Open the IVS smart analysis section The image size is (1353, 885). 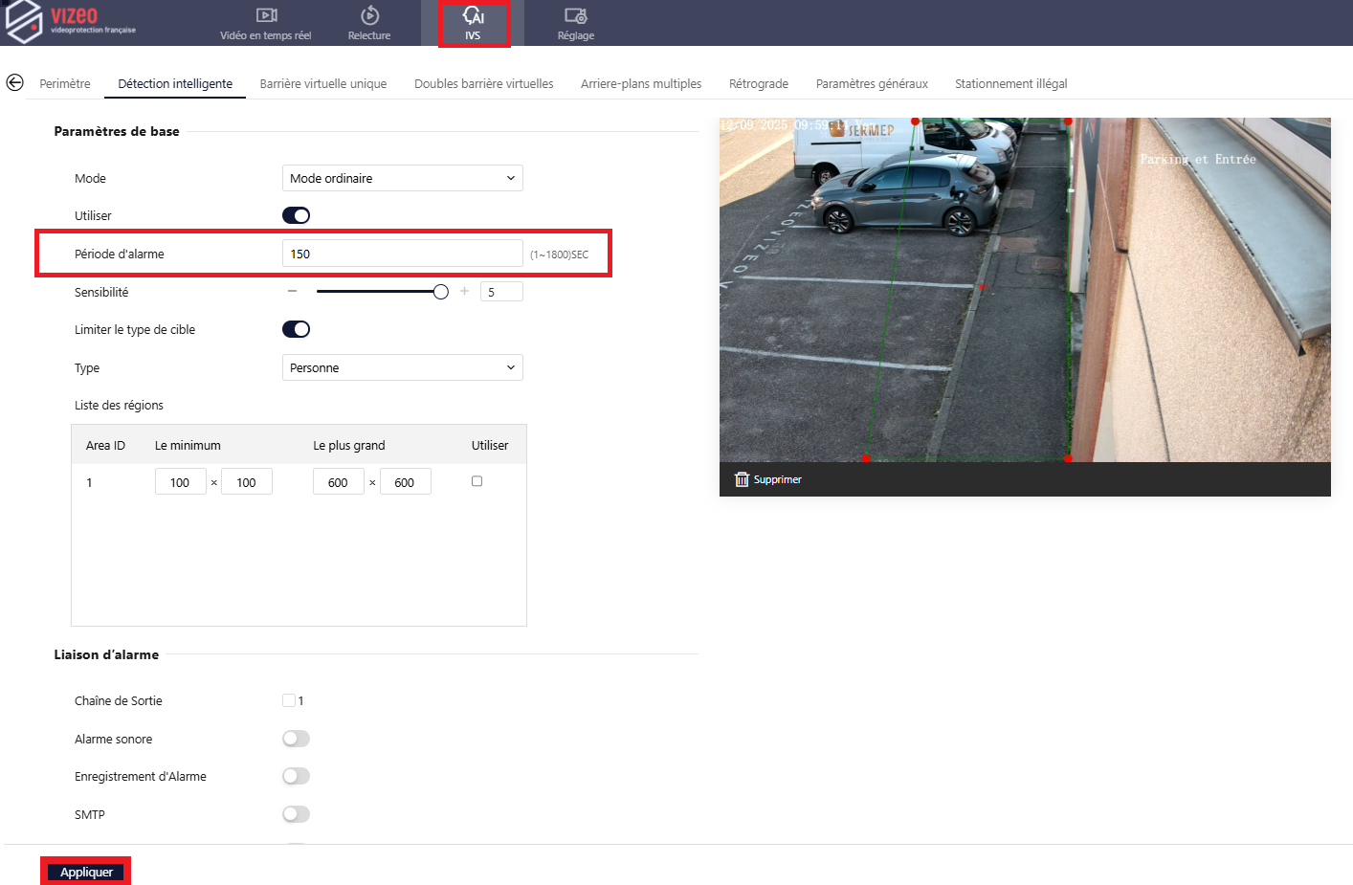[474, 24]
